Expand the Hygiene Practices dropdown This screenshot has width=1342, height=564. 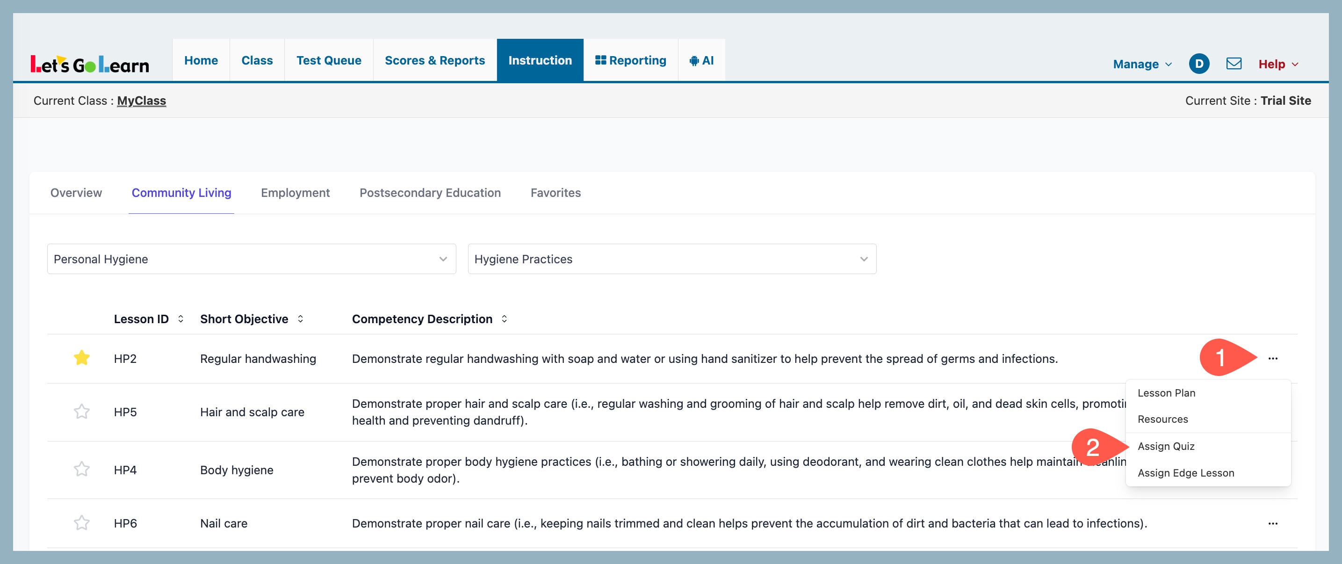671,259
